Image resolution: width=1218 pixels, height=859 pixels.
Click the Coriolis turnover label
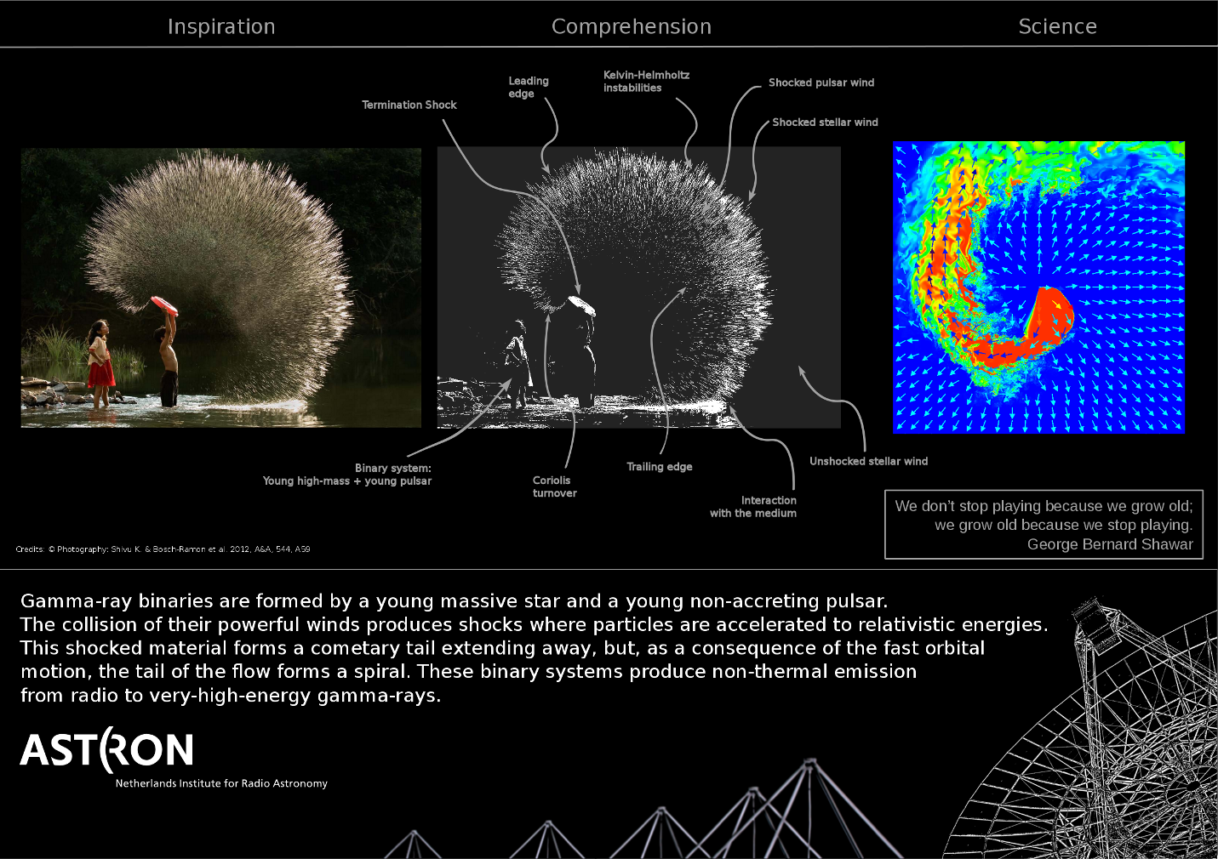click(x=554, y=486)
